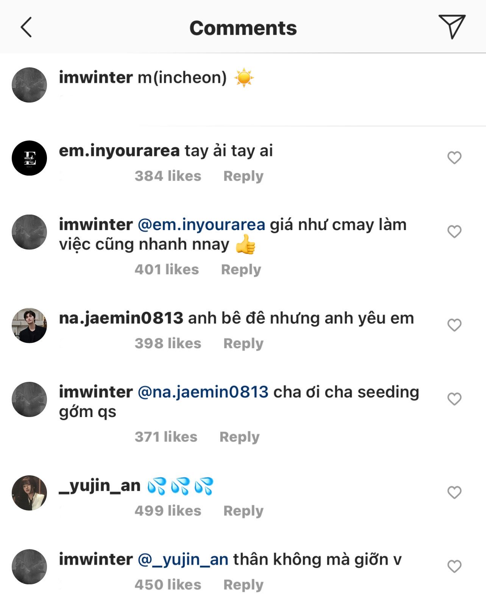Open the @na.jaemin0813 mention link
The image size is (486, 604).
coord(203,392)
